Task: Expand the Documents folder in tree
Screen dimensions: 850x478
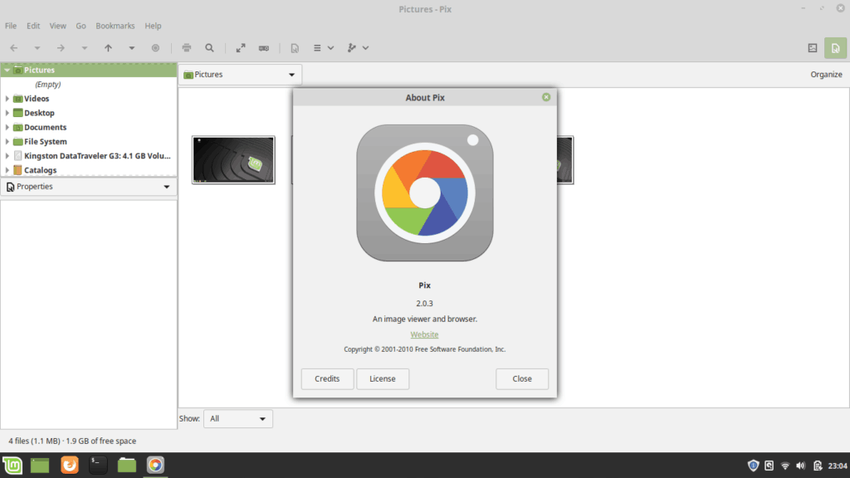Action: (7, 127)
